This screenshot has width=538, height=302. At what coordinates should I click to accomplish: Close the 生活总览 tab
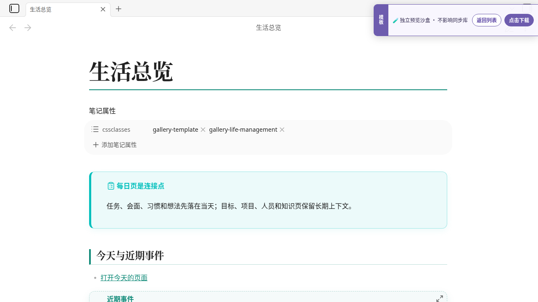(103, 9)
